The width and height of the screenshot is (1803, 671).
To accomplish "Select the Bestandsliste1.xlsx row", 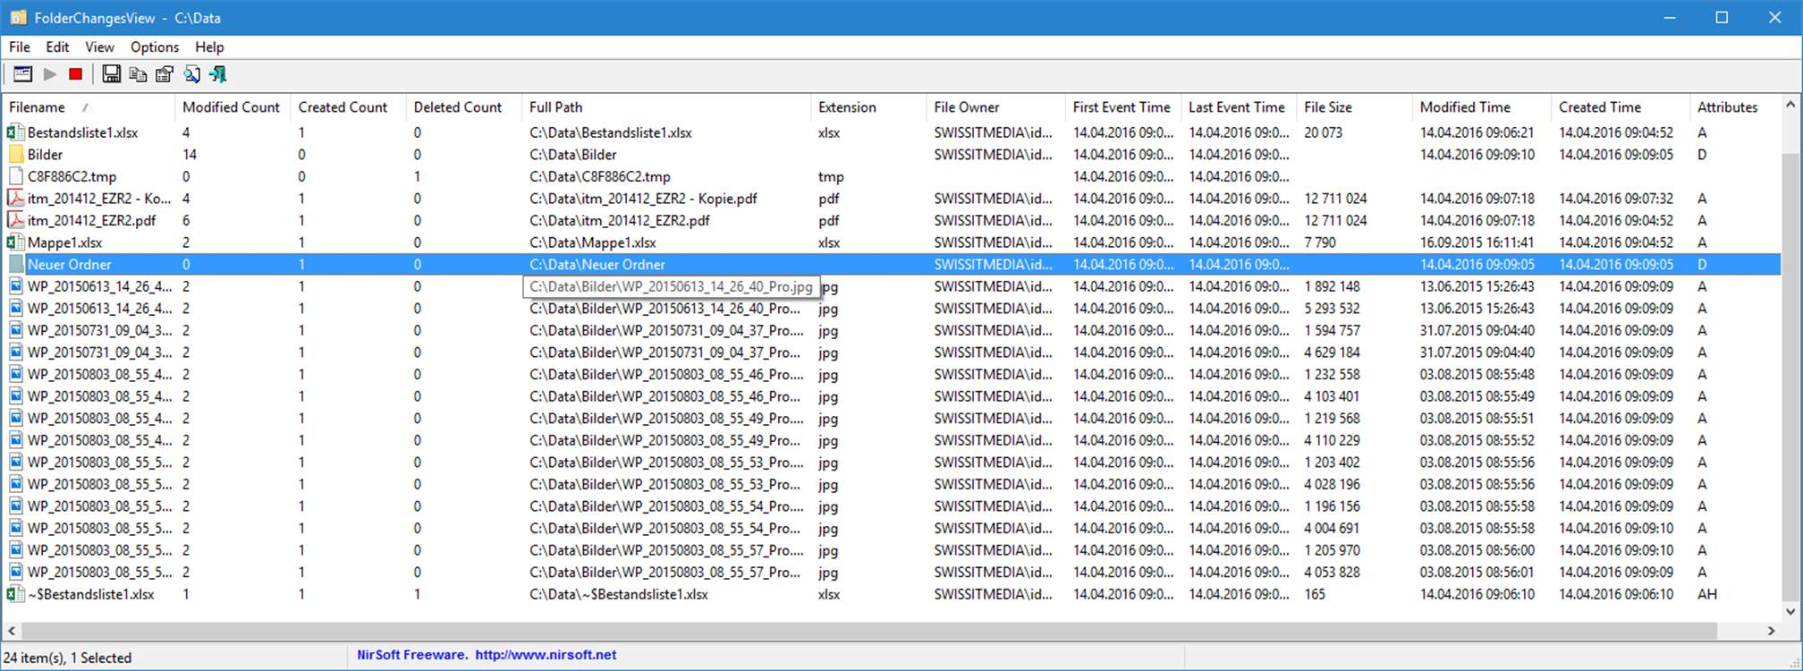I will tap(892, 132).
